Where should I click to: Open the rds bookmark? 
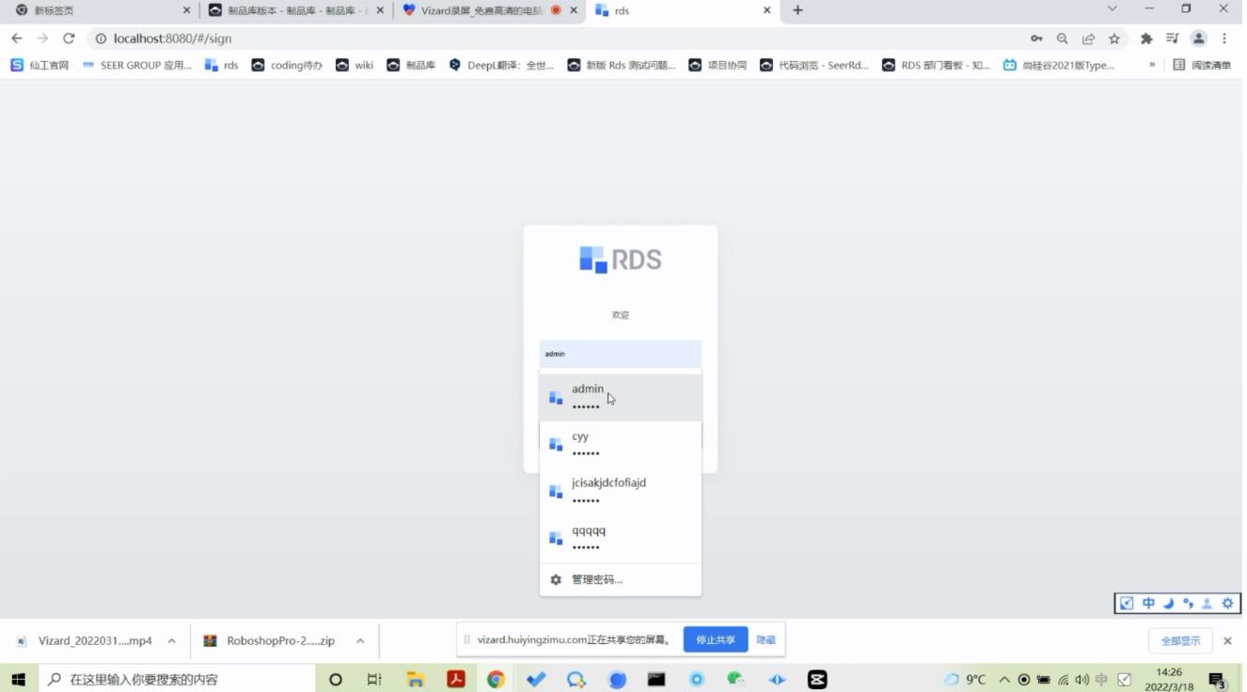click(x=222, y=65)
